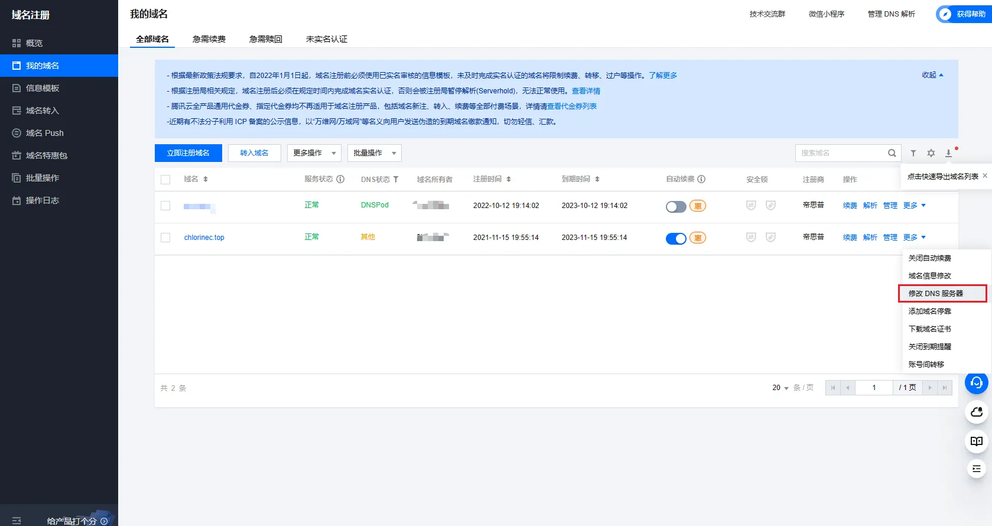Check the chlorinec.top row checkbox
The image size is (992, 526).
[x=165, y=238]
